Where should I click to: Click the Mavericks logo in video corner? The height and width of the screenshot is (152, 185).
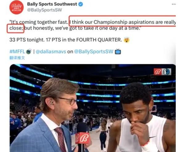[166, 72]
